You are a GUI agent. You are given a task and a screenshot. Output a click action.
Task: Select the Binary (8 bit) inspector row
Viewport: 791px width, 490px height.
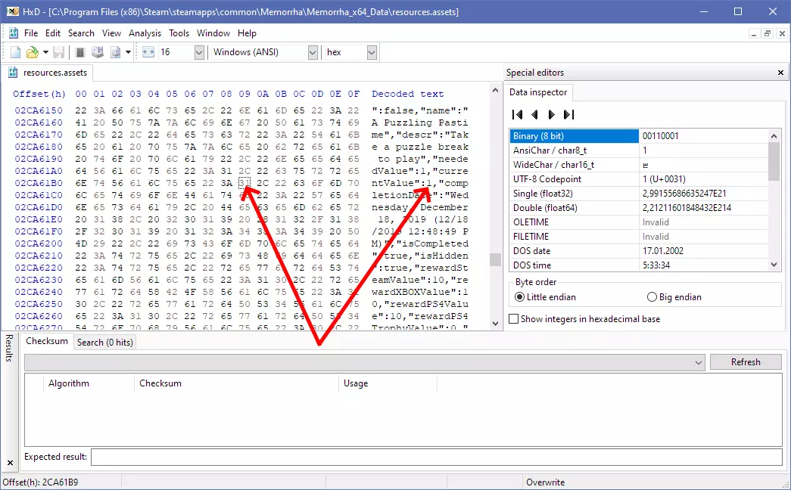coord(638,136)
